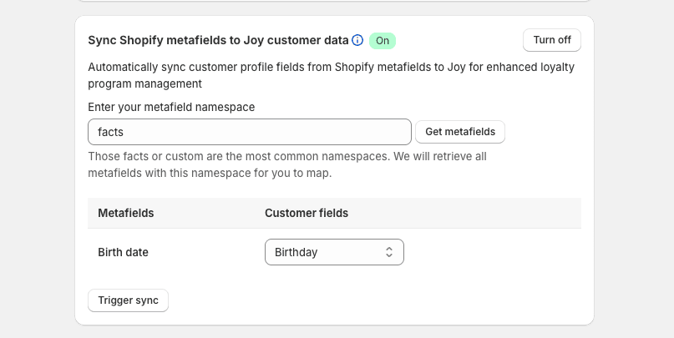The height and width of the screenshot is (338, 674).
Task: Focus the metafield namespace input field
Action: point(250,132)
